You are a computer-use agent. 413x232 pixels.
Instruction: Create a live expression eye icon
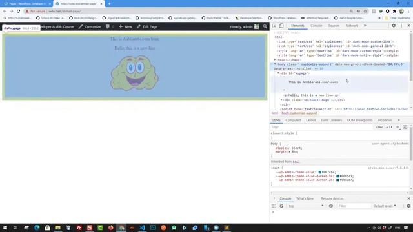click(x=331, y=206)
